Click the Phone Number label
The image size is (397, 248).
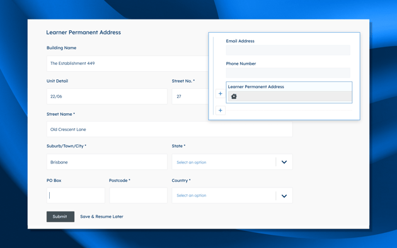pyautogui.click(x=241, y=64)
